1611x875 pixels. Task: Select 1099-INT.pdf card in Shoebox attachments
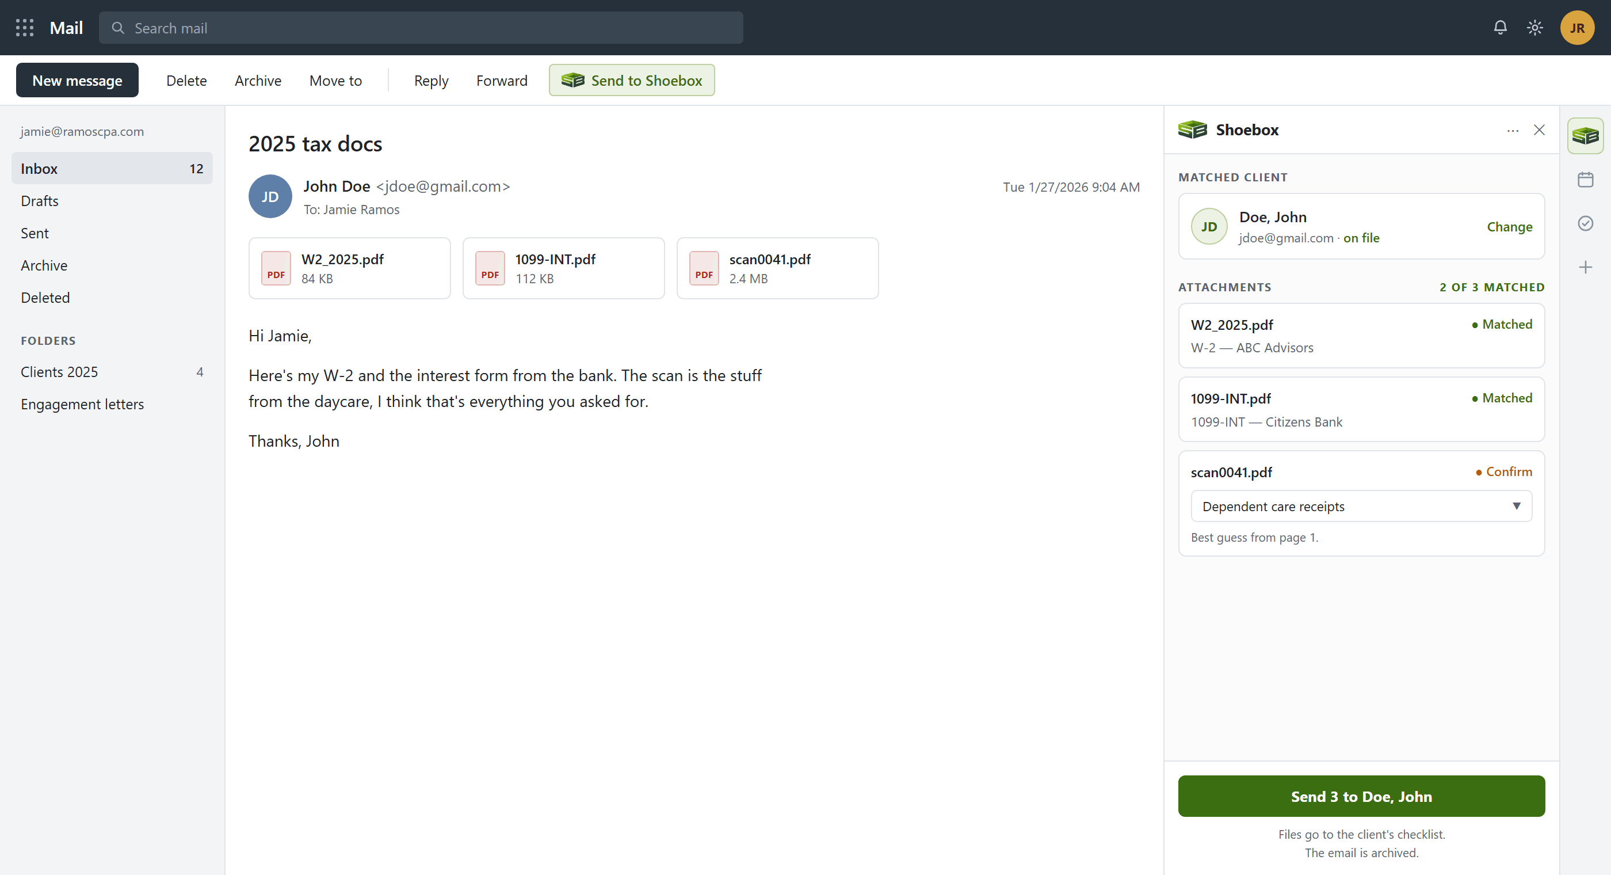1361,409
